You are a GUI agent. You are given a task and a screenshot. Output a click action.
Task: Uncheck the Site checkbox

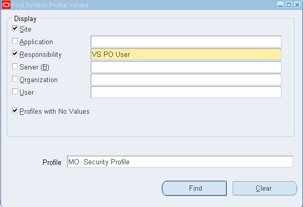tap(15, 28)
